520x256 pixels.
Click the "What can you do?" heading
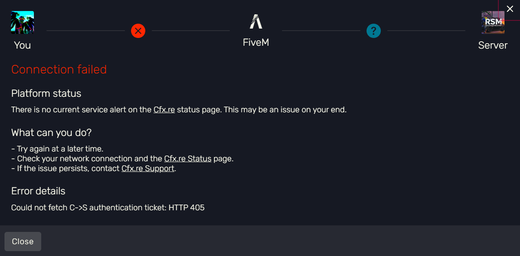[x=51, y=133]
